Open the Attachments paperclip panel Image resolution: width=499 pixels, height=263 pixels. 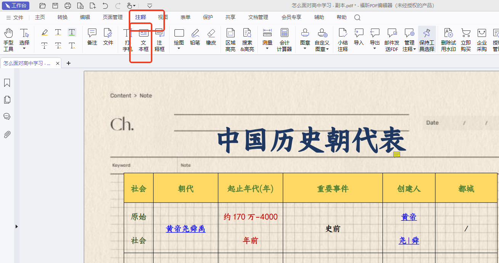click(x=7, y=134)
